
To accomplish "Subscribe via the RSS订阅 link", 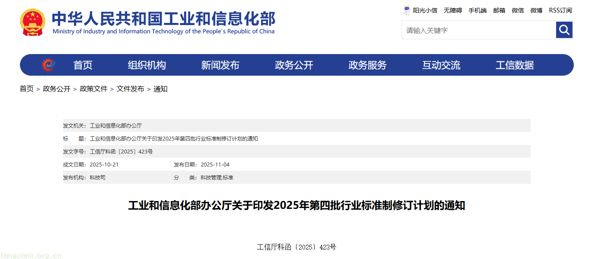I will 560,10.
